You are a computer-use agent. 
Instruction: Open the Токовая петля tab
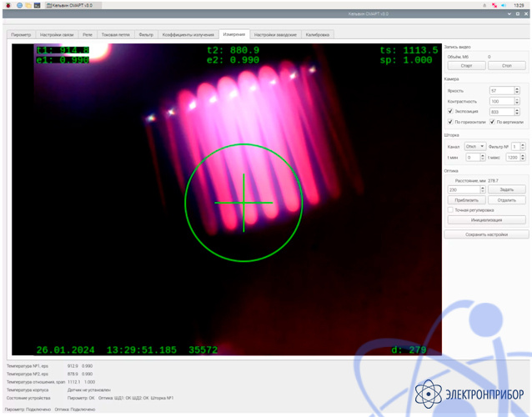click(x=116, y=35)
